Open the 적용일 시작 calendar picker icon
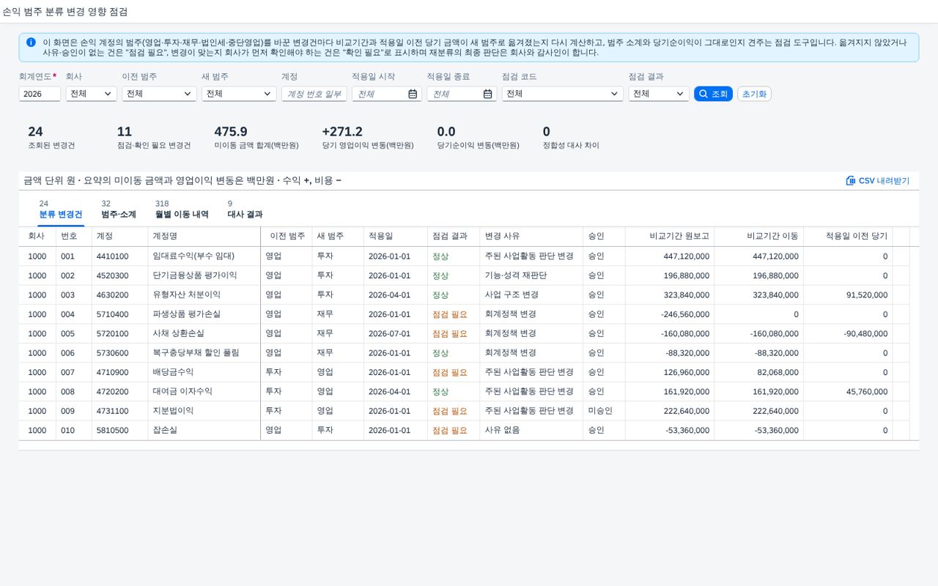Screen dimensions: 938x586 tap(413, 94)
